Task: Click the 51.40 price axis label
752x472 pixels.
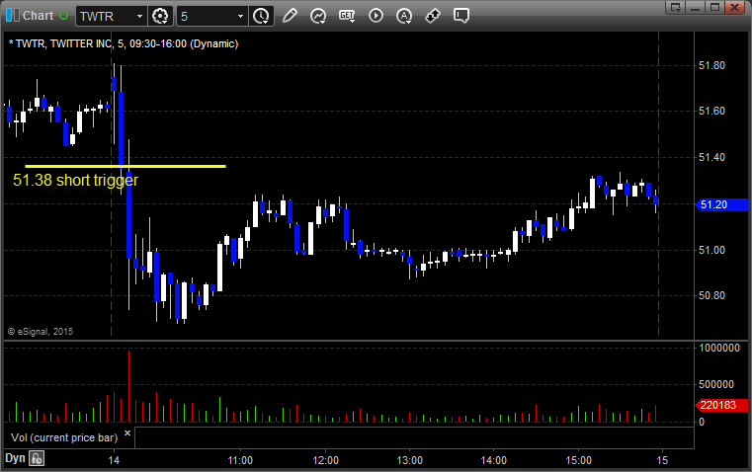Action: [x=711, y=158]
